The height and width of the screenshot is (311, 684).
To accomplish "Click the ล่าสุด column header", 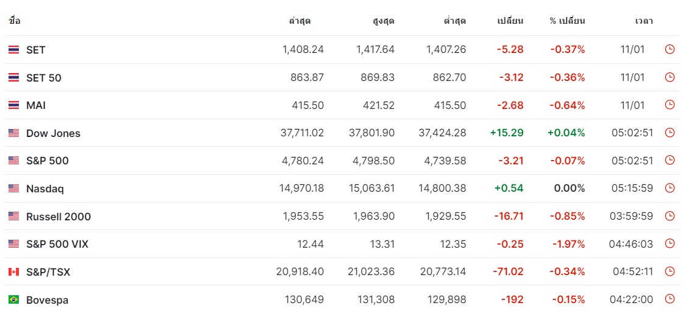I will tap(300, 21).
